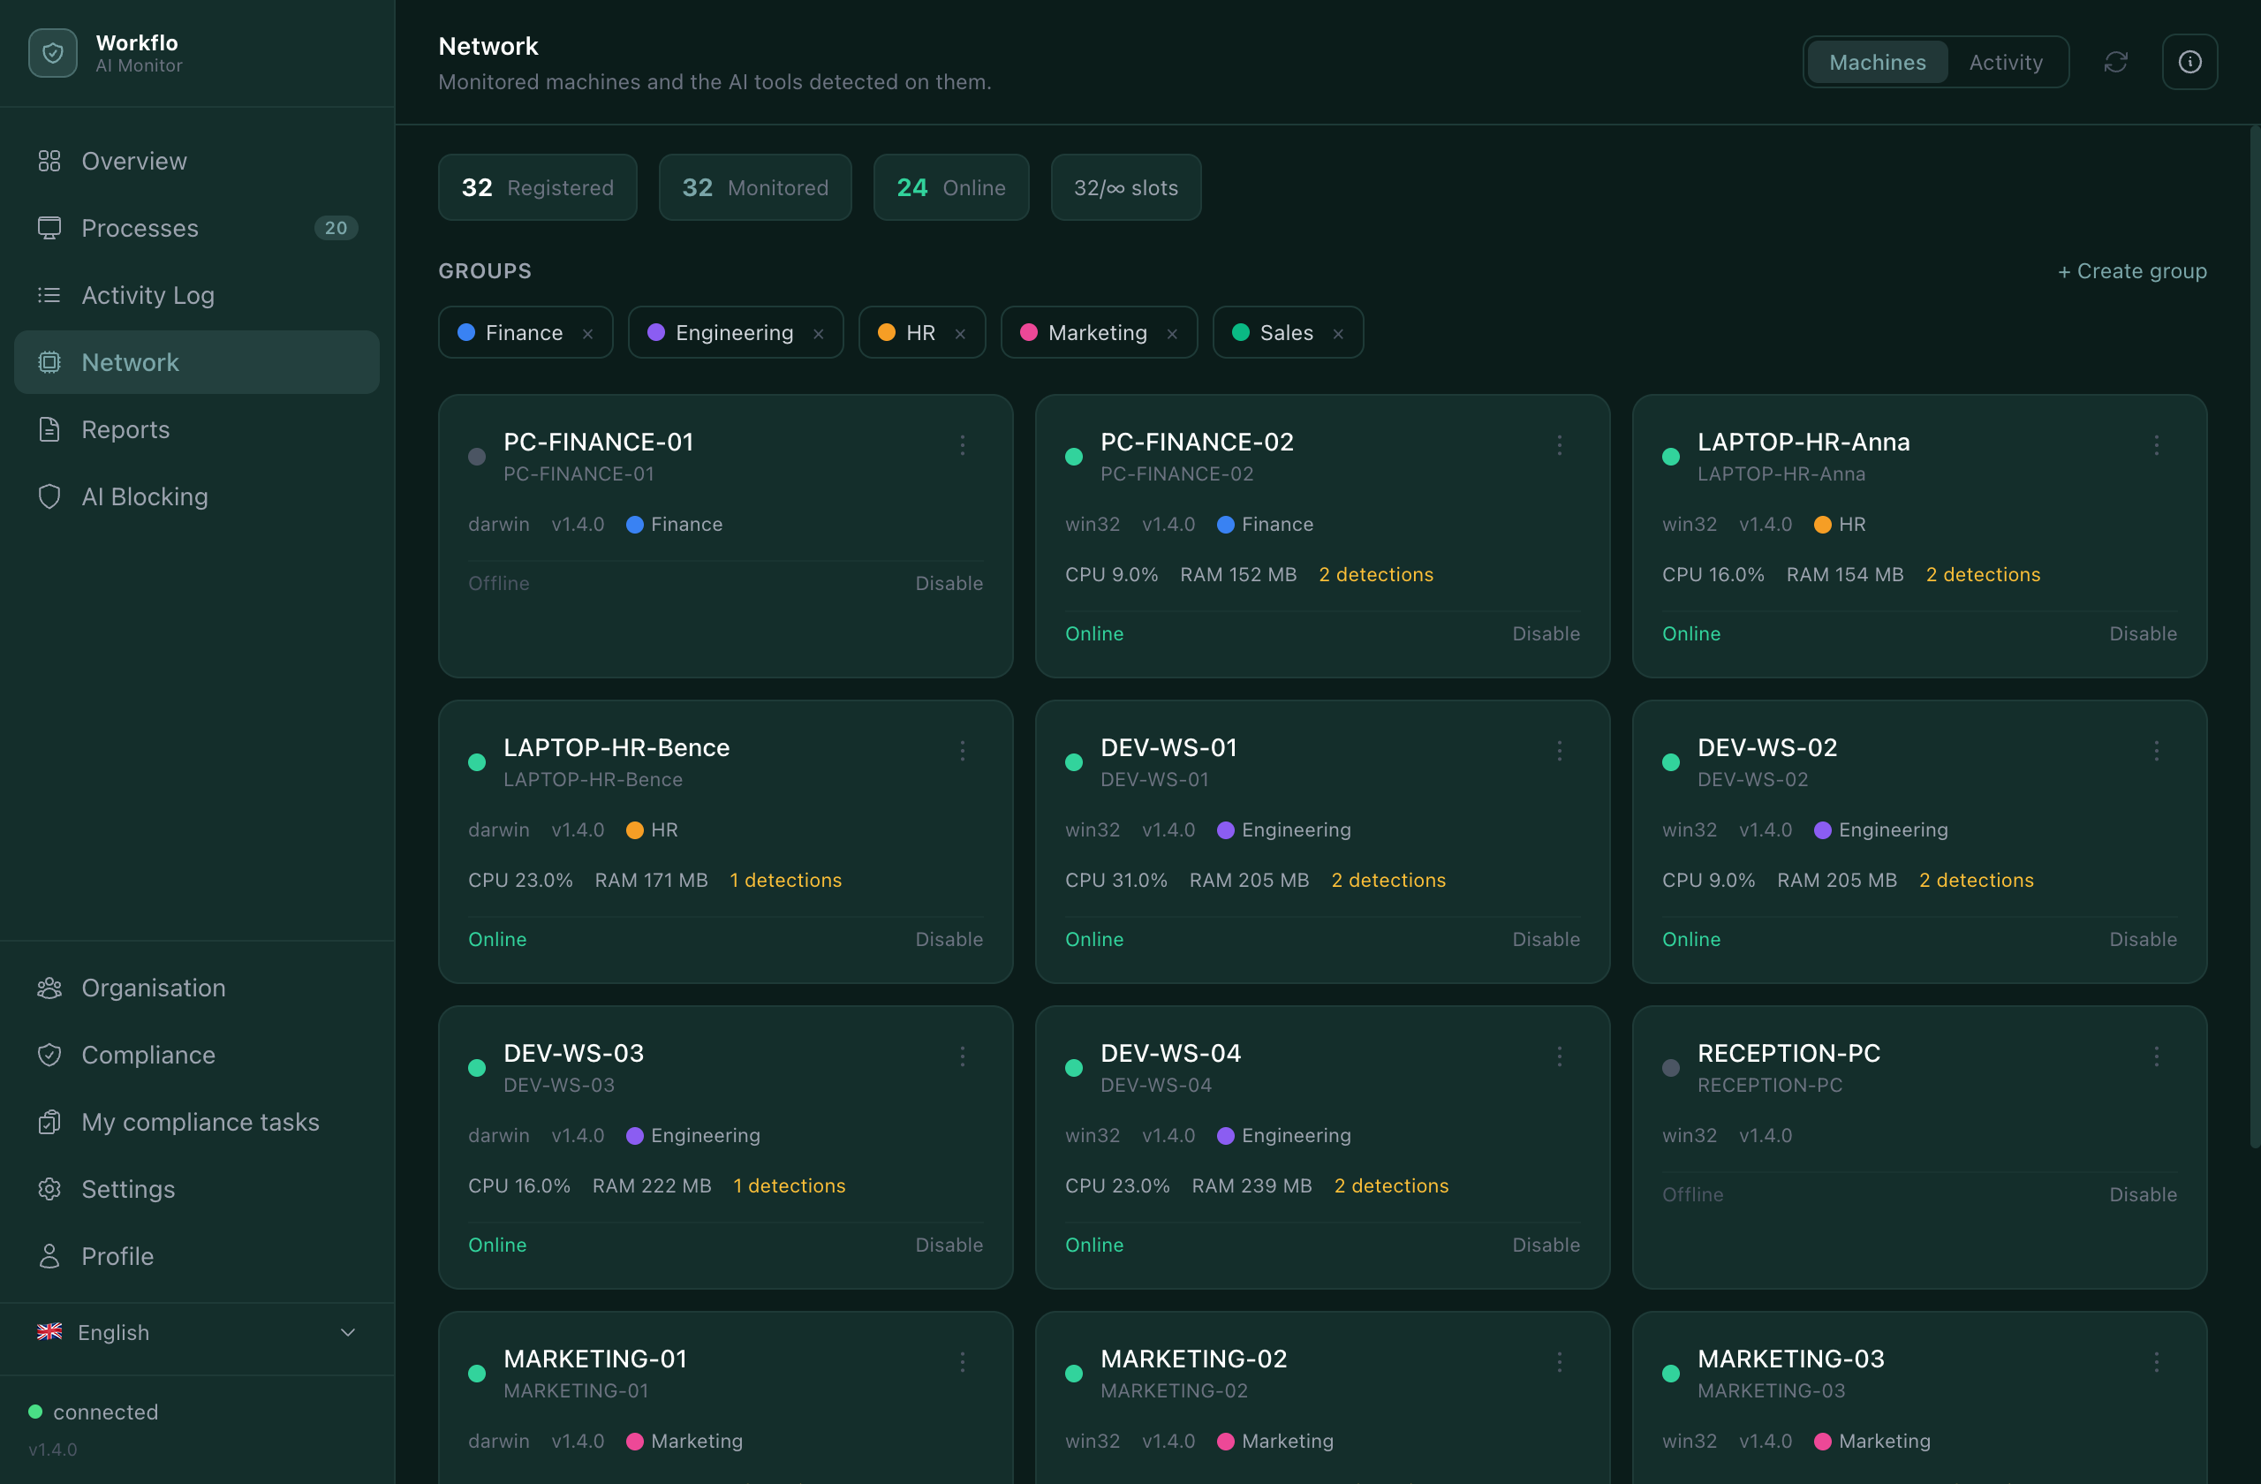Viewport: 2261px width, 1484px height.
Task: Click the Create group link
Action: click(x=2132, y=271)
